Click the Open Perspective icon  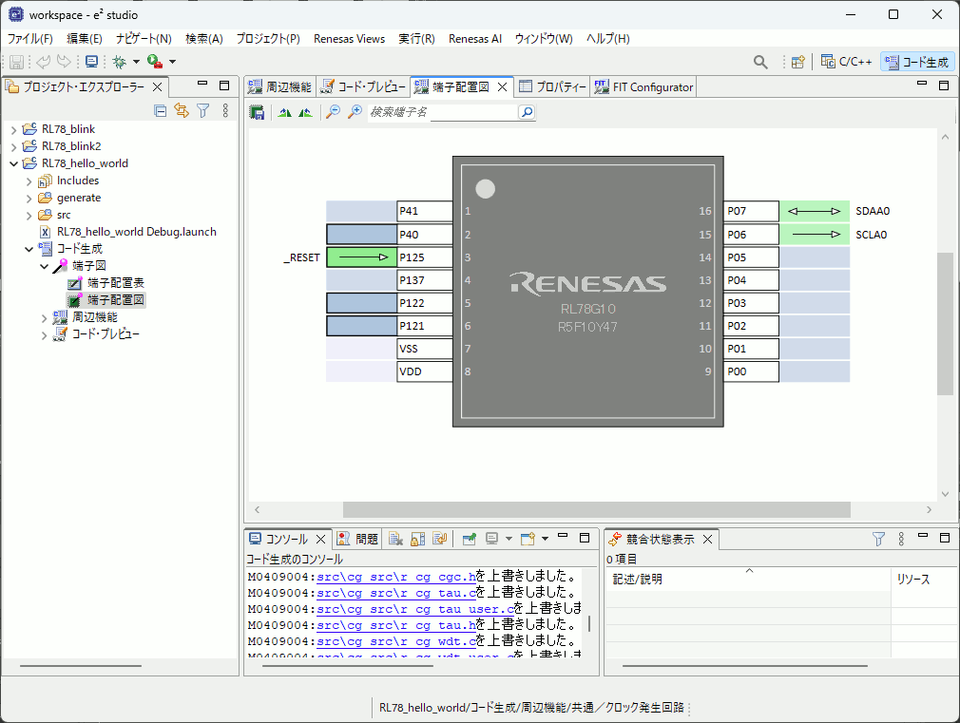[798, 62]
